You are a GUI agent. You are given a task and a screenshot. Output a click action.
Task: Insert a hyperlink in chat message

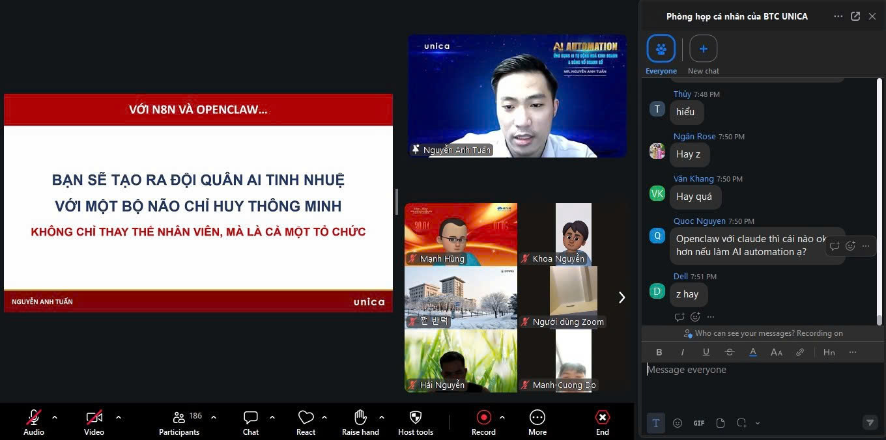[x=800, y=352]
